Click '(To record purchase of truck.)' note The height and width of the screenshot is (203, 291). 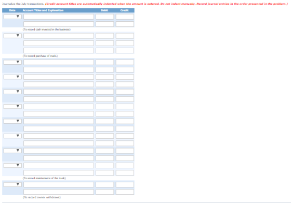click(41, 56)
